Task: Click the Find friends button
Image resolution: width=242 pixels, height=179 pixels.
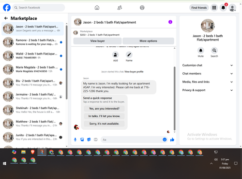Action: click(x=199, y=8)
